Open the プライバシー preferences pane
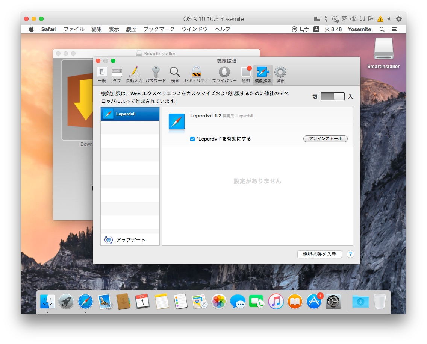The height and width of the screenshot is (344, 427). [224, 75]
